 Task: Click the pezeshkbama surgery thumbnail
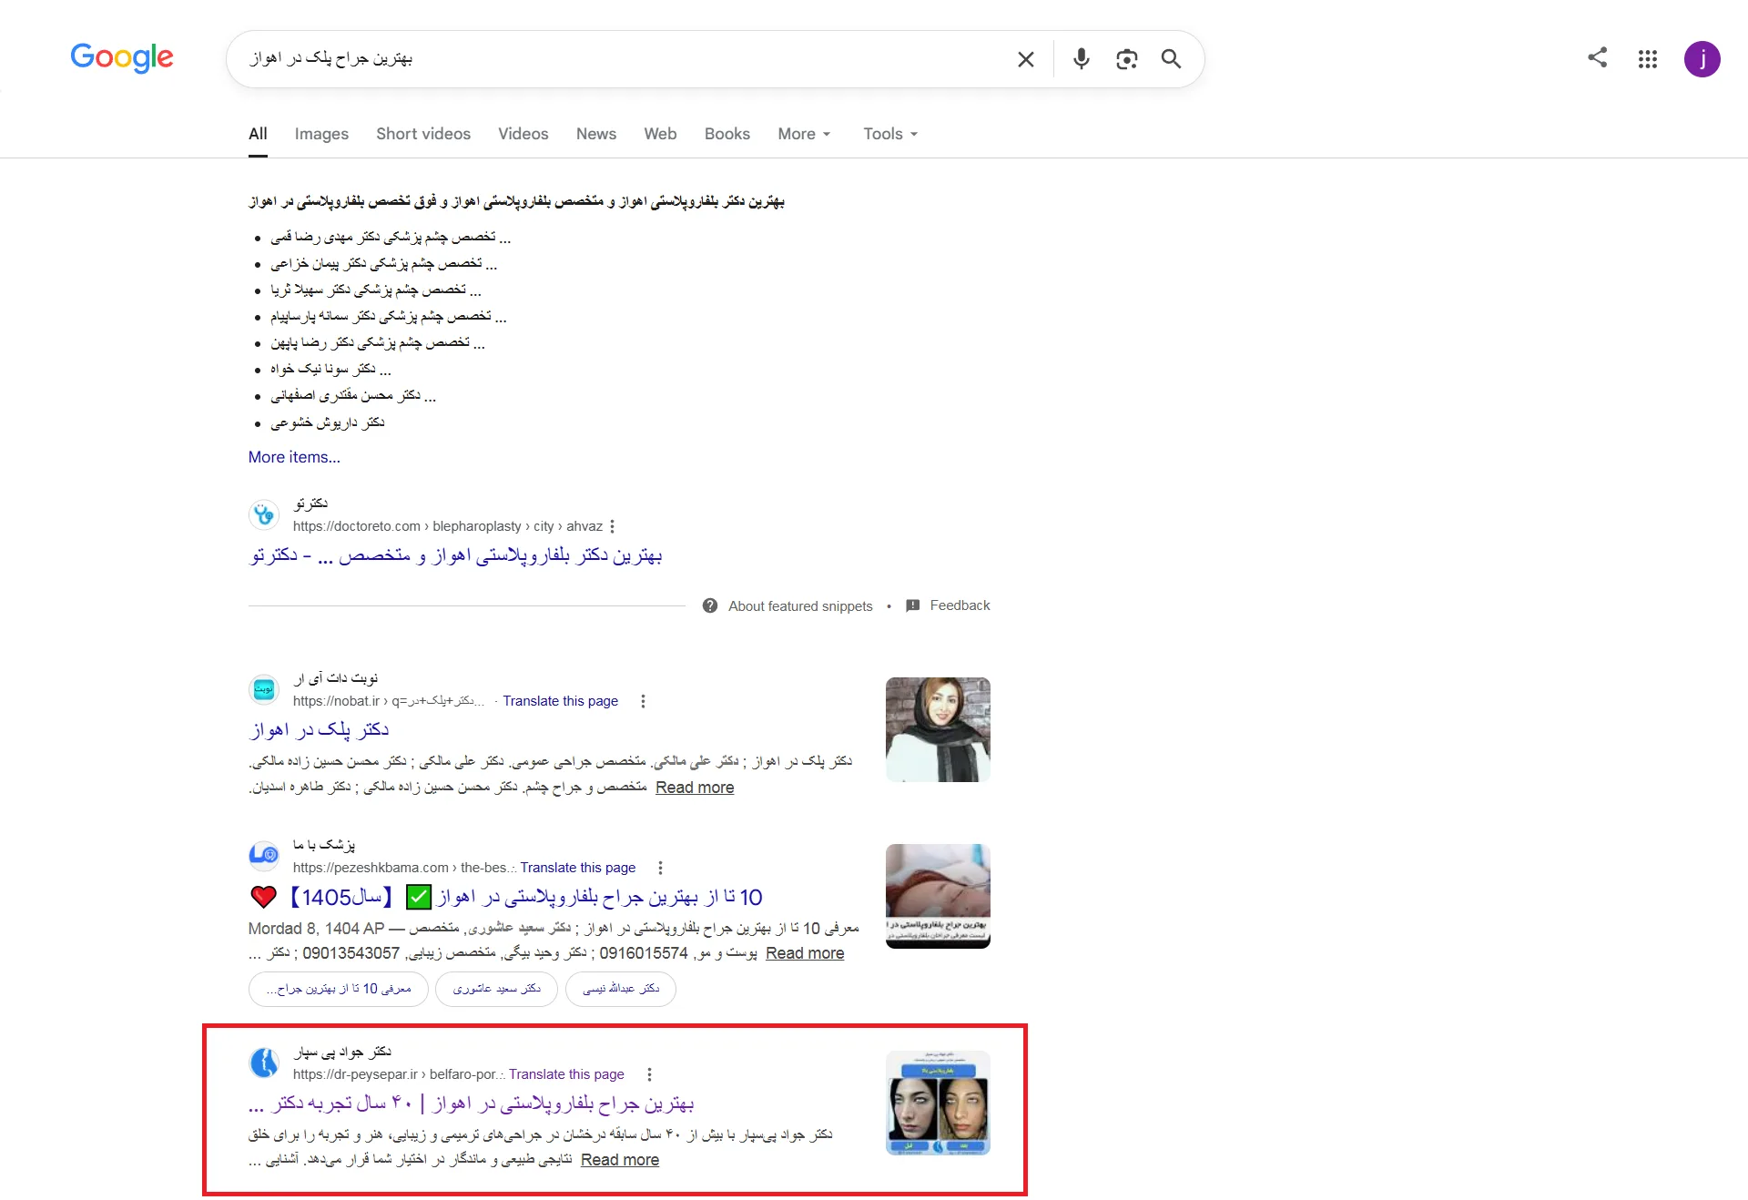(938, 896)
